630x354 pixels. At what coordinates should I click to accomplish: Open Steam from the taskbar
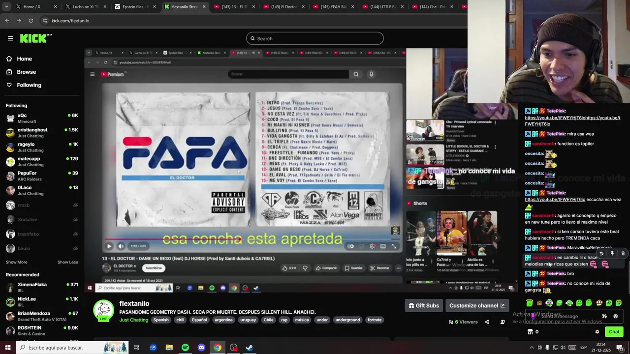coord(250,348)
